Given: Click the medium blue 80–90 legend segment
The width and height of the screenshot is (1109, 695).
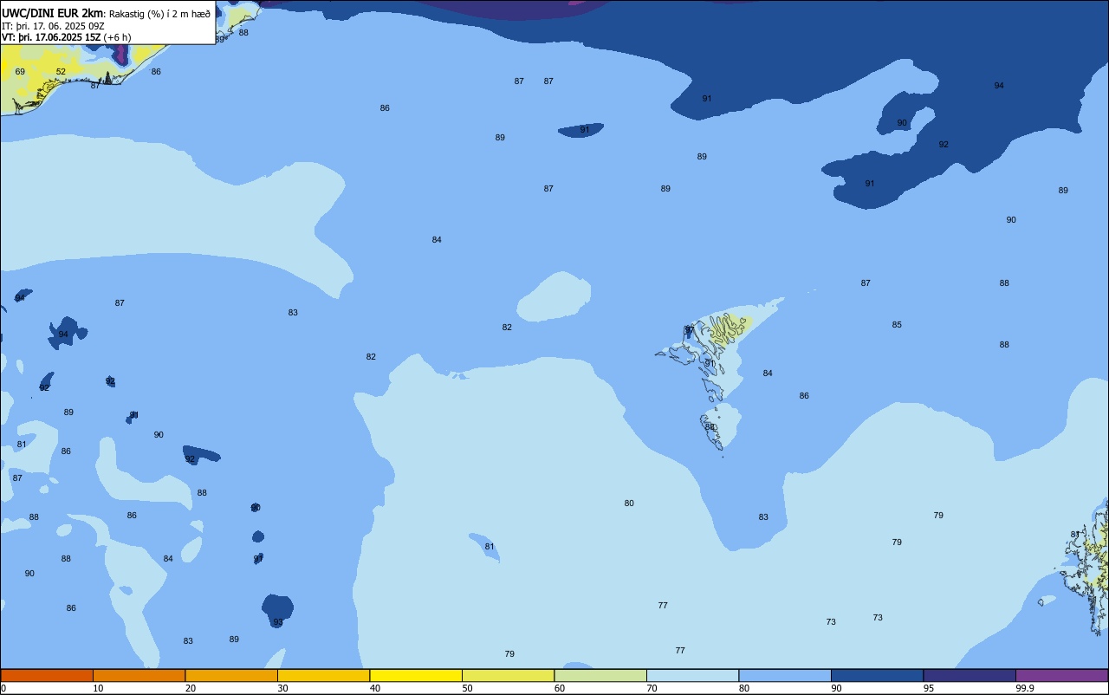Looking at the screenshot, I should 785,675.
